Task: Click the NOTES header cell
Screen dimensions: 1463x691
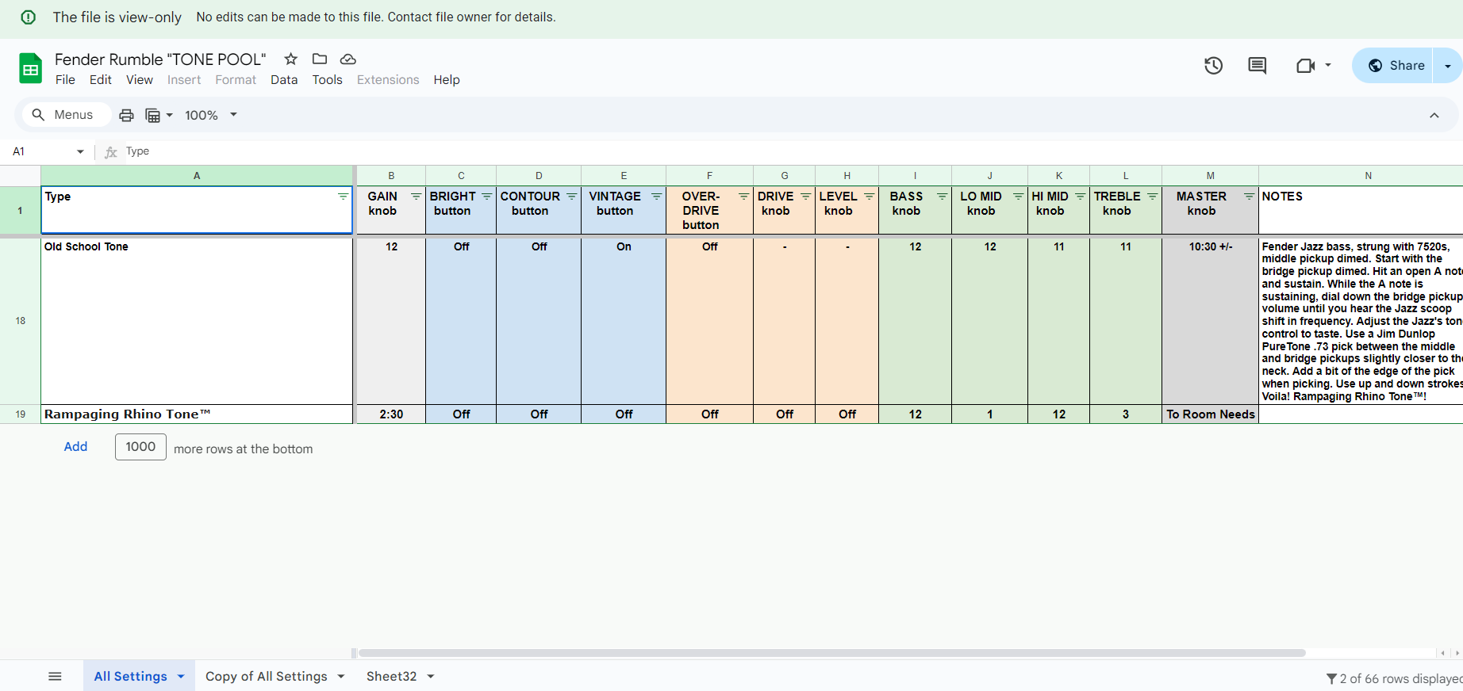Action: click(1361, 210)
